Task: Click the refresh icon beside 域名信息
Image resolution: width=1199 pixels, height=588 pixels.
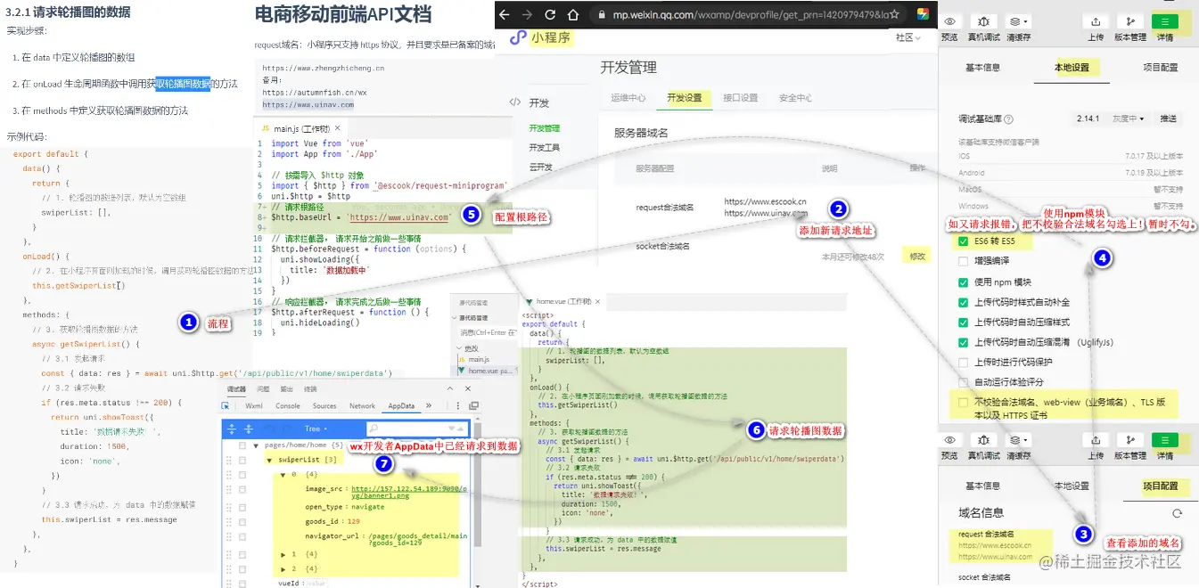Action: pos(1177,513)
